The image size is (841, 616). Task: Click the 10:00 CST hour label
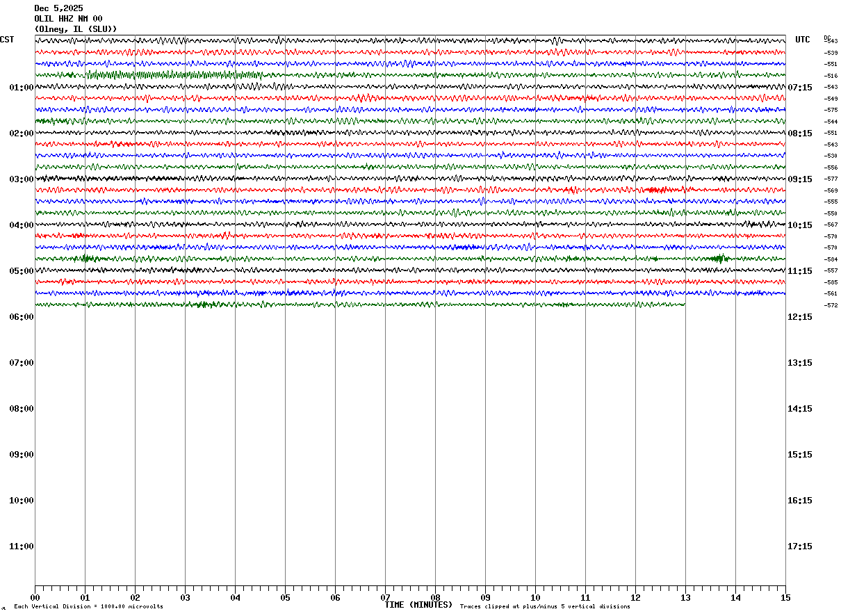pos(22,501)
